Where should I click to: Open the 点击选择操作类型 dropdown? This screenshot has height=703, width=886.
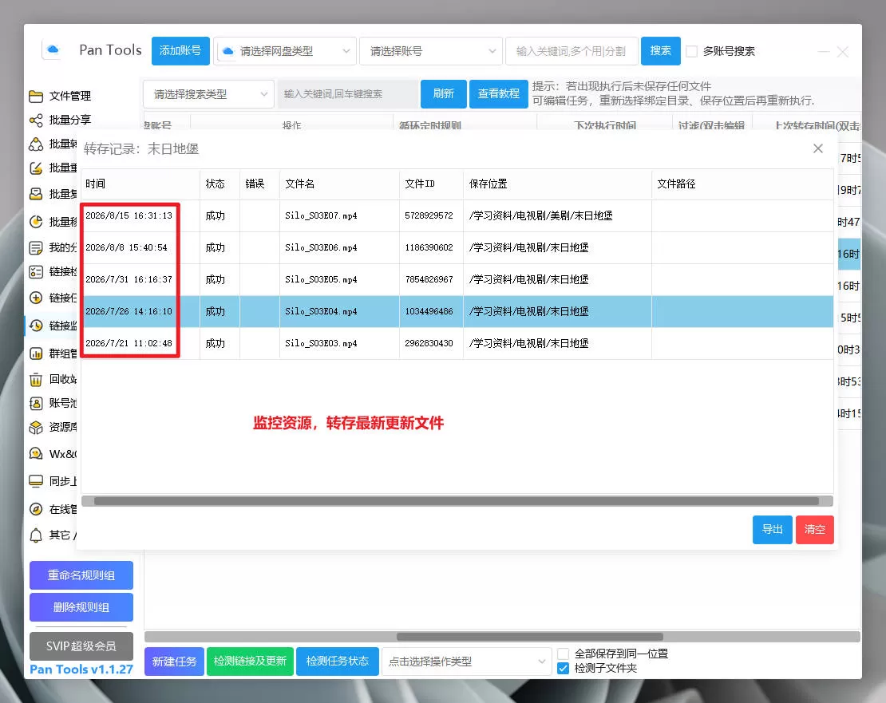point(467,662)
